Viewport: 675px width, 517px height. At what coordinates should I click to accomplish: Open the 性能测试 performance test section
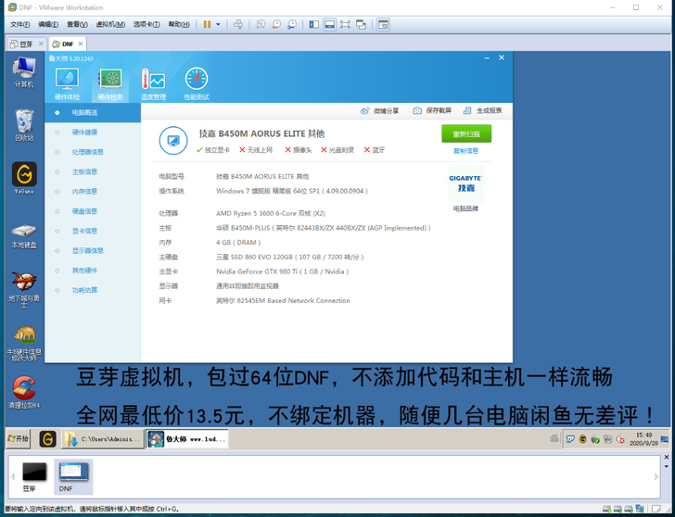pyautogui.click(x=197, y=84)
